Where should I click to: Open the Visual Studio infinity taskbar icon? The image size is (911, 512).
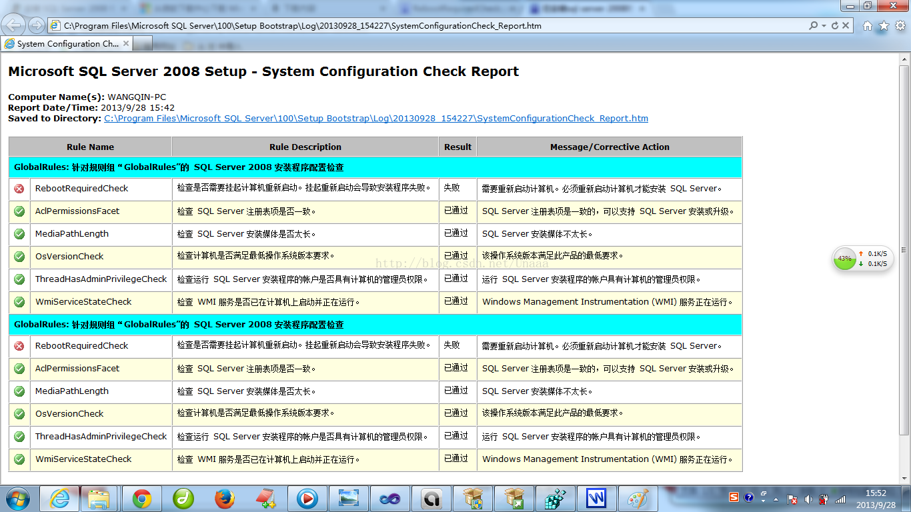click(x=389, y=499)
